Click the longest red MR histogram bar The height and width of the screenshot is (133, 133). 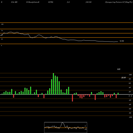coord(72,98)
